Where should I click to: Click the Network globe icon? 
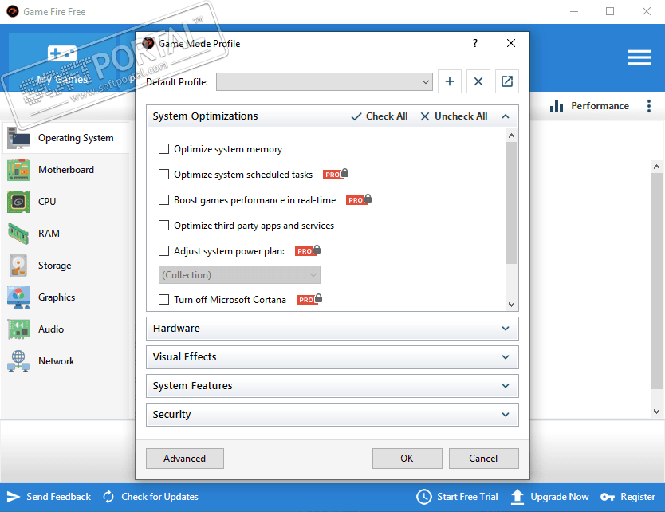click(18, 361)
